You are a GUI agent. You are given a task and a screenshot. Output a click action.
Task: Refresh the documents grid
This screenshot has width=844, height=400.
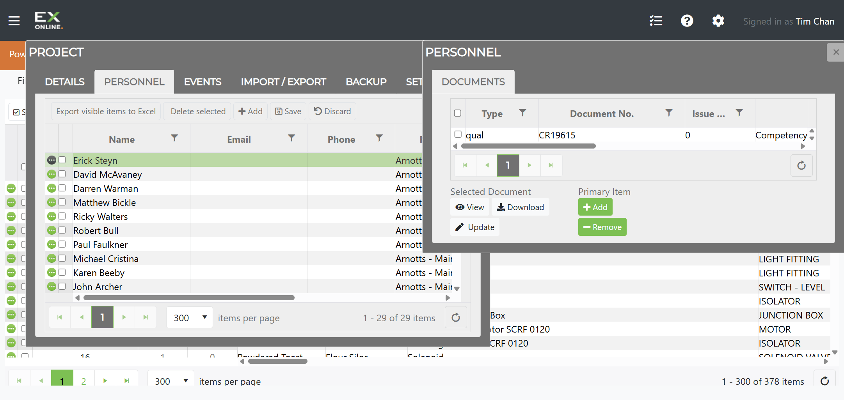(801, 165)
